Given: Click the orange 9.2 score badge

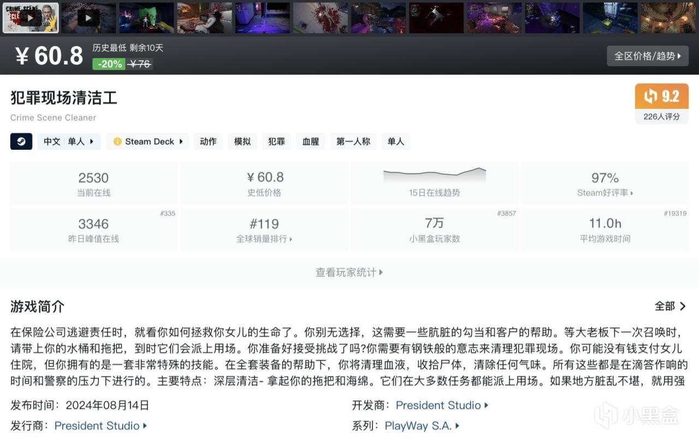Looking at the screenshot, I should pos(662,97).
